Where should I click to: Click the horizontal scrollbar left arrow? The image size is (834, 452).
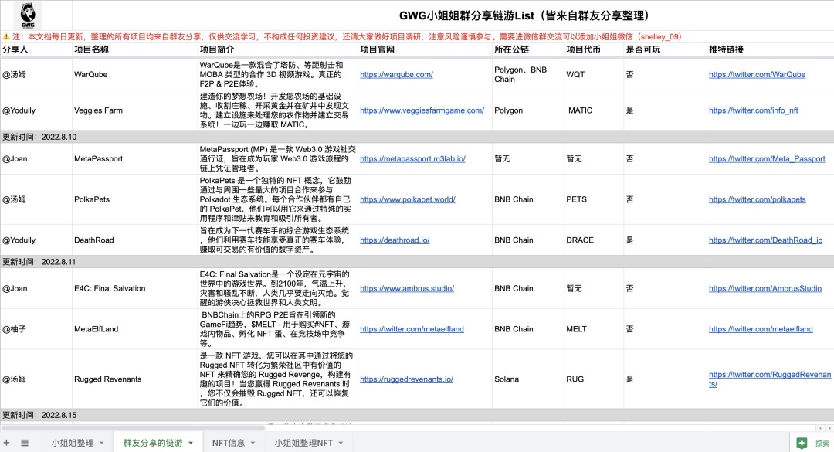[x=821, y=428]
